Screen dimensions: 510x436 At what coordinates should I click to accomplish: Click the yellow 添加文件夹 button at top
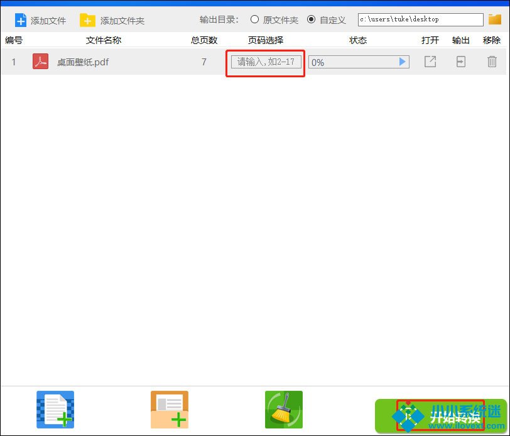112,20
